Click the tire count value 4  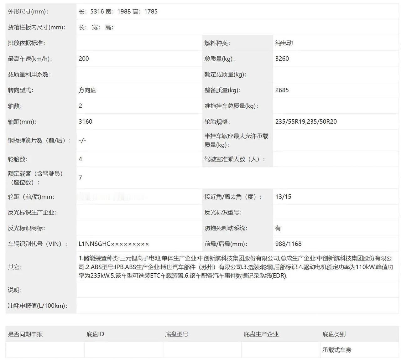pos(81,159)
